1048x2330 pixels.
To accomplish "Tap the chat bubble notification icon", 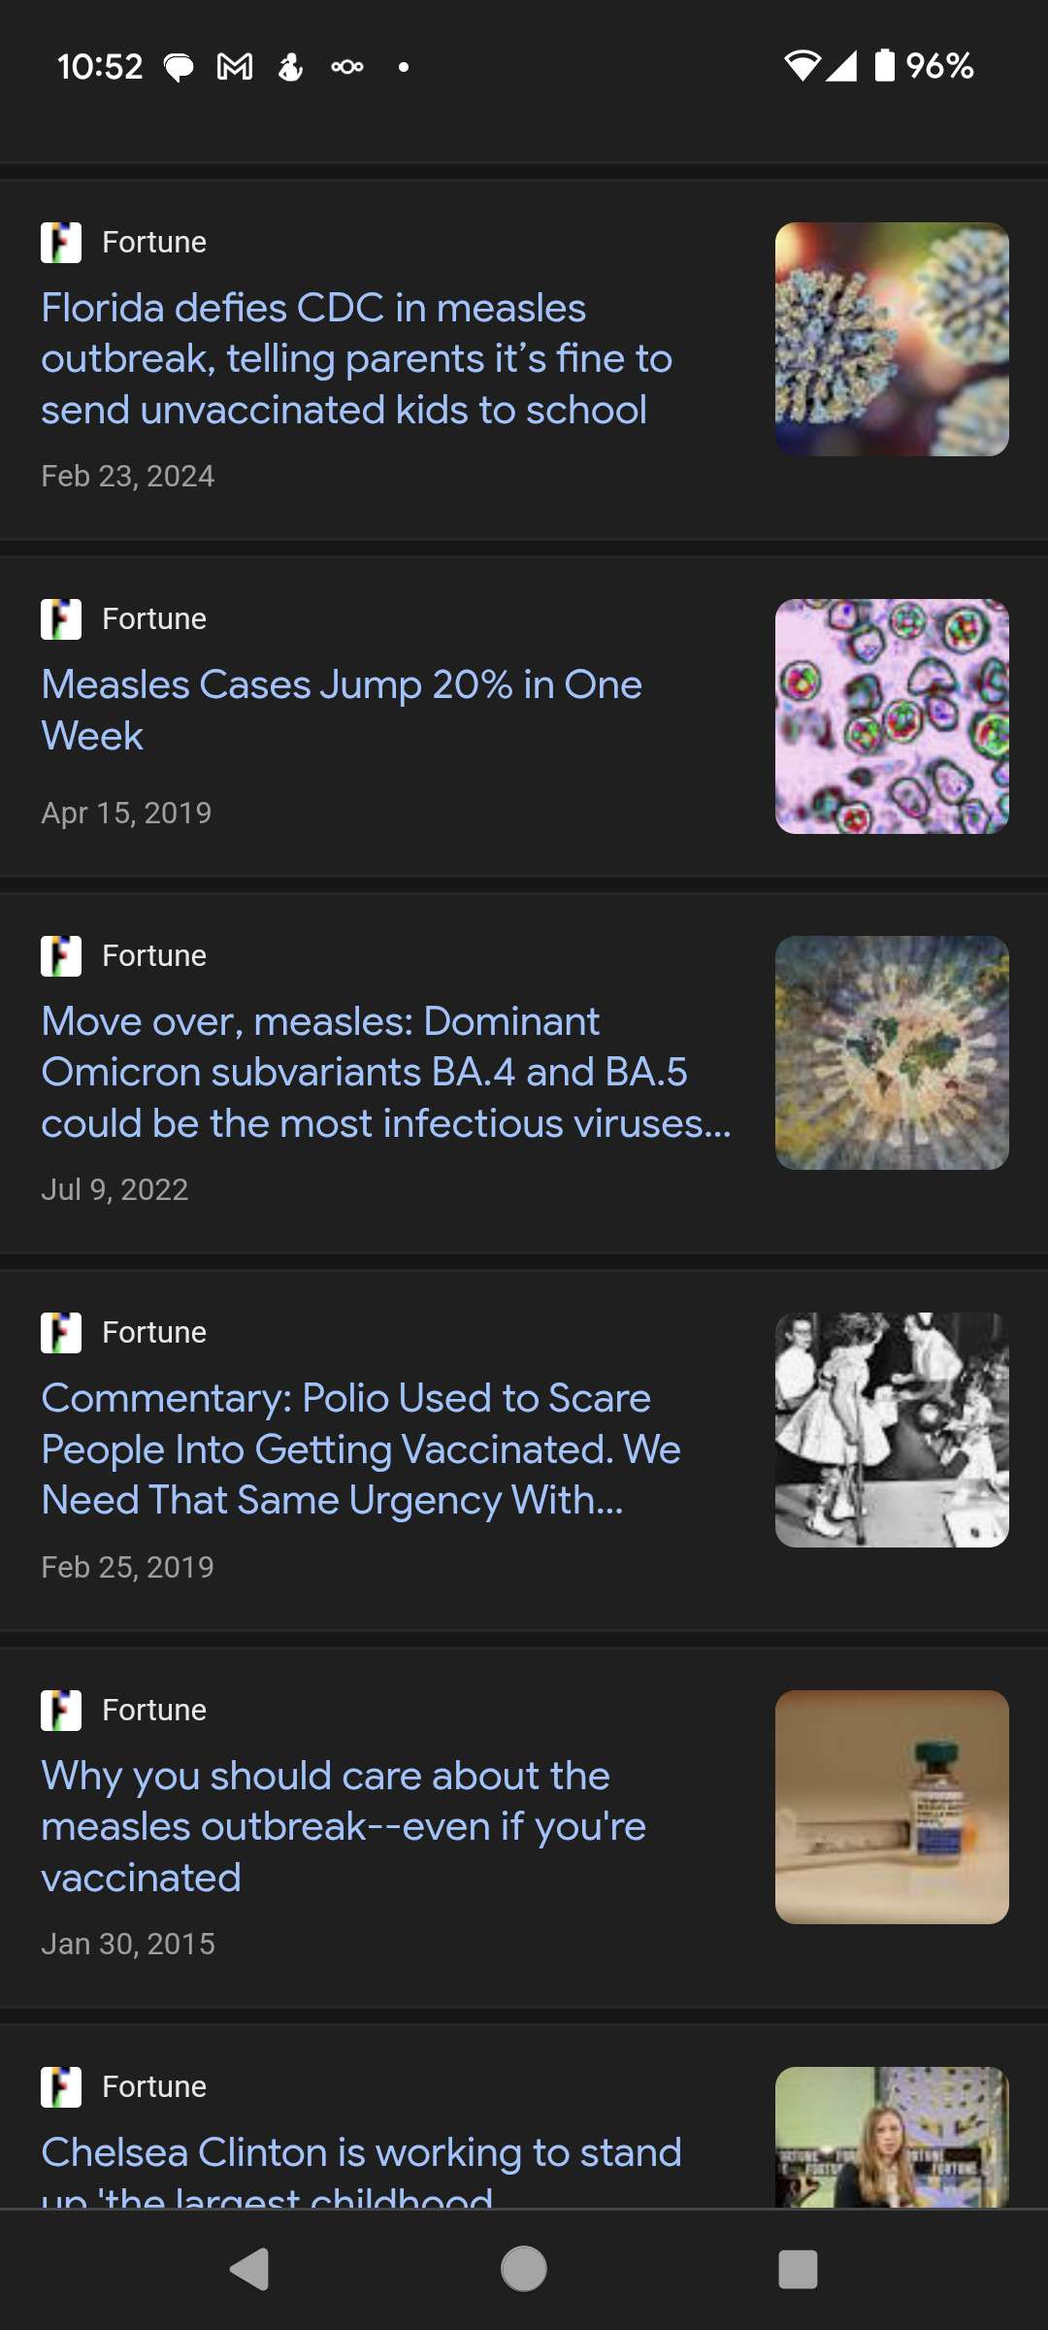I will point(179,67).
